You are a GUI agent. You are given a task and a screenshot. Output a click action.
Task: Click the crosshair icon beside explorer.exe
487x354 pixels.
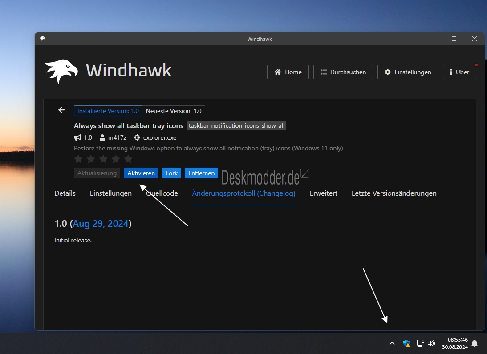pos(137,137)
